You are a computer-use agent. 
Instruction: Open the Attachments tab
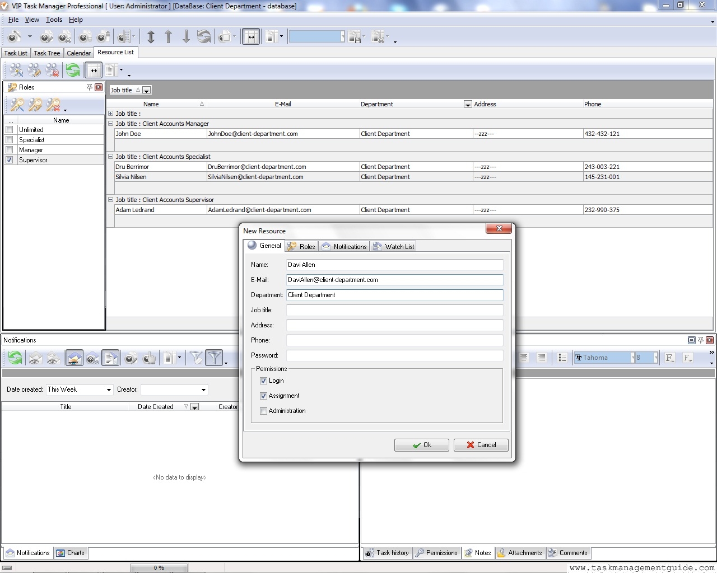tap(519, 553)
